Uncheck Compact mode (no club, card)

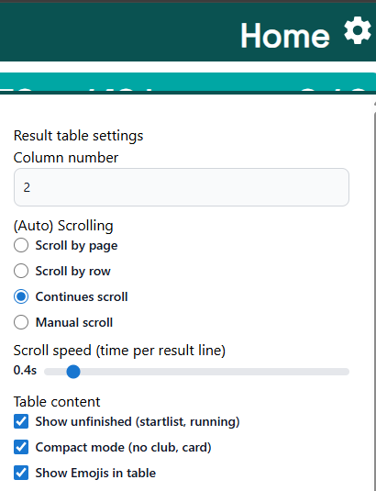(x=21, y=447)
